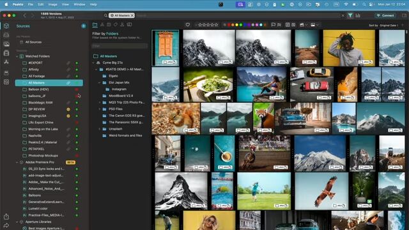
Task: Remove the All Masters search chip
Action: [x=132, y=15]
